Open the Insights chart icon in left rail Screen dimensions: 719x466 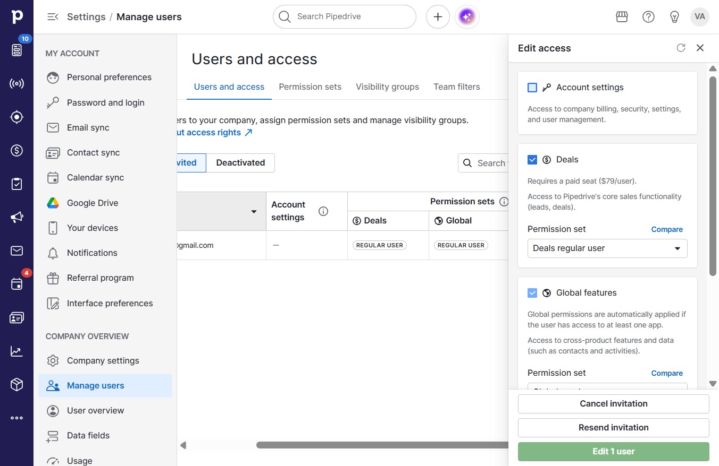click(x=16, y=351)
